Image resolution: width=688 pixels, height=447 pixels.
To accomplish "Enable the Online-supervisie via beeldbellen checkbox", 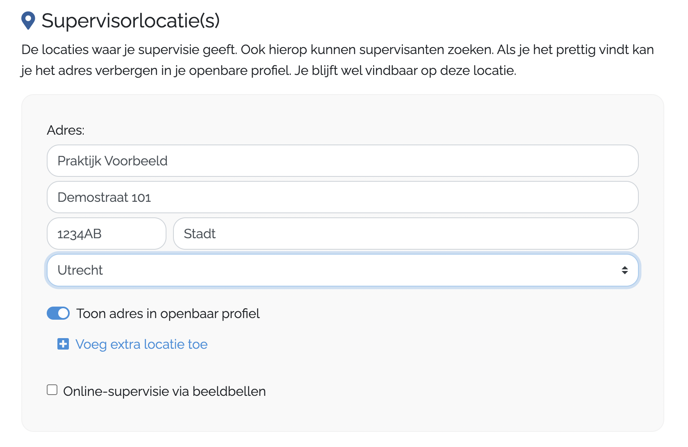I will (x=52, y=390).
